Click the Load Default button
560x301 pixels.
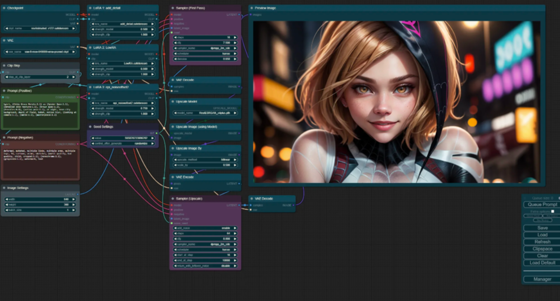[x=542, y=263]
